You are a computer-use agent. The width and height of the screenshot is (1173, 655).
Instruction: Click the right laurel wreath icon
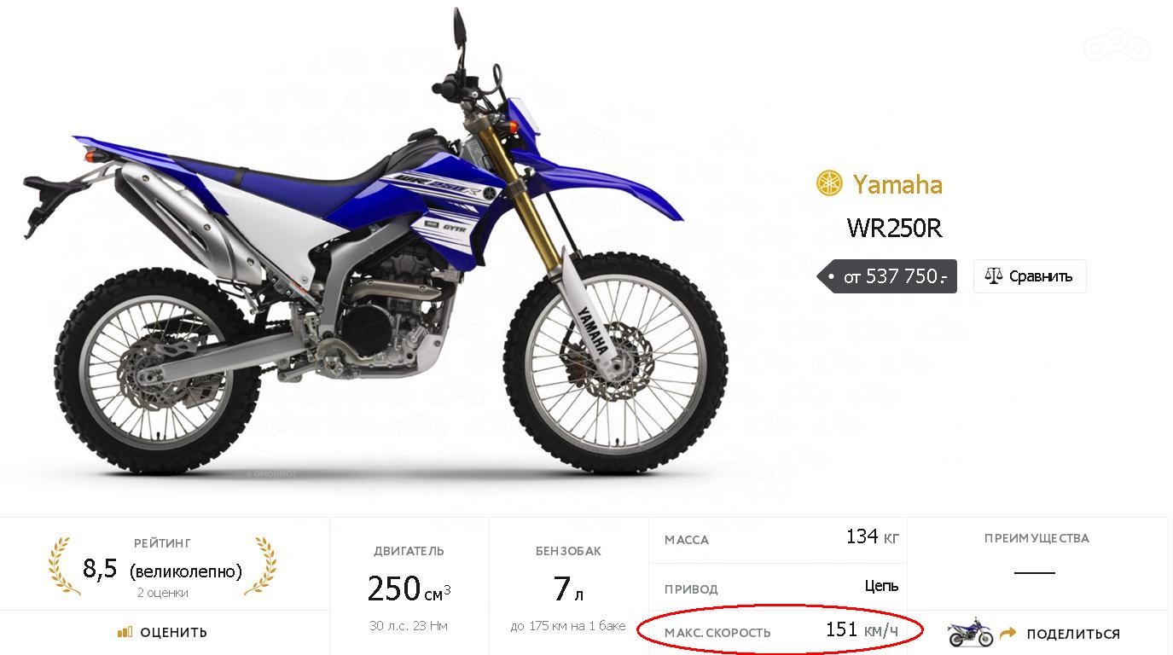click(260, 565)
